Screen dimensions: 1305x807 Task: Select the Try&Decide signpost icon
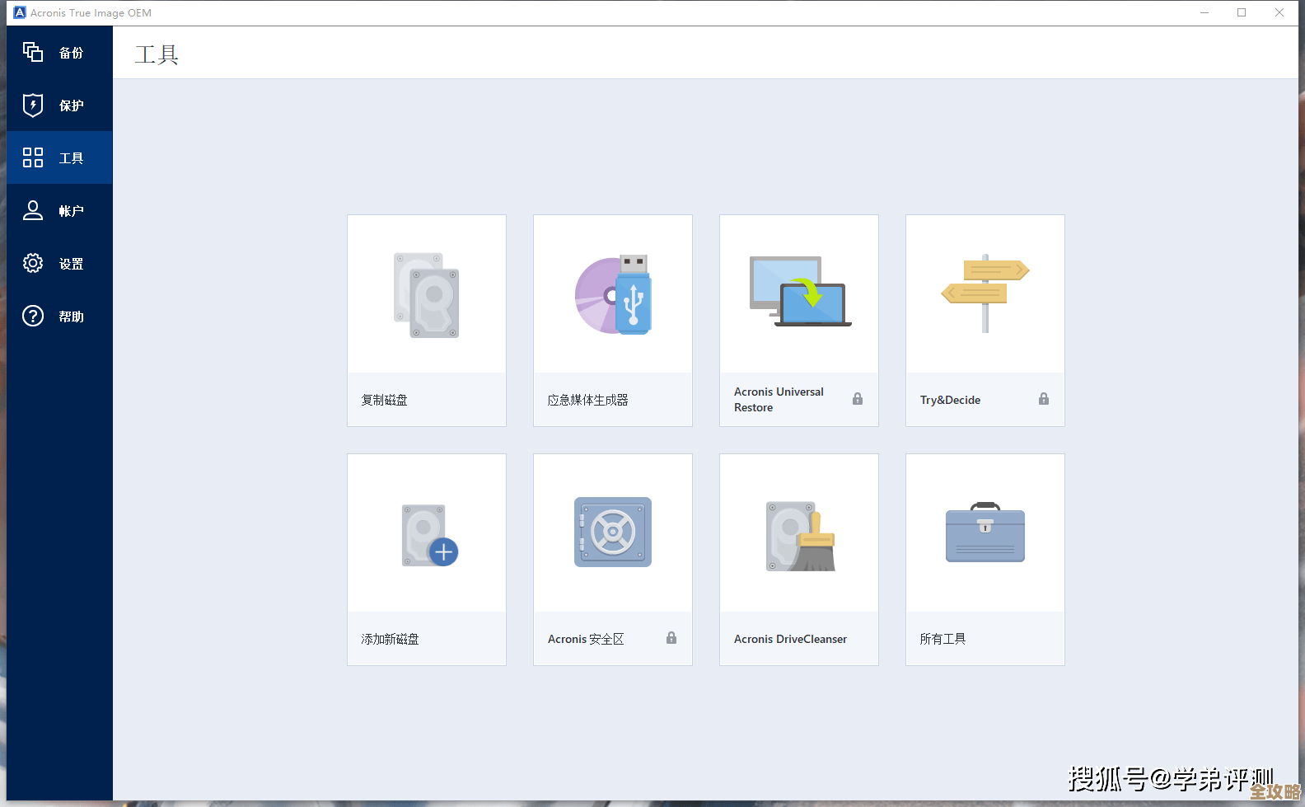tap(985, 293)
